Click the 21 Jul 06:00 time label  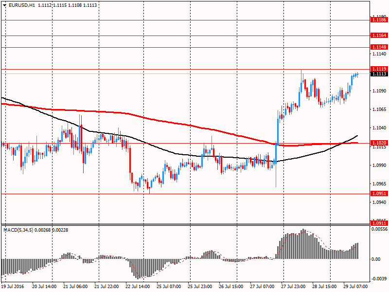pyautogui.click(x=75, y=286)
